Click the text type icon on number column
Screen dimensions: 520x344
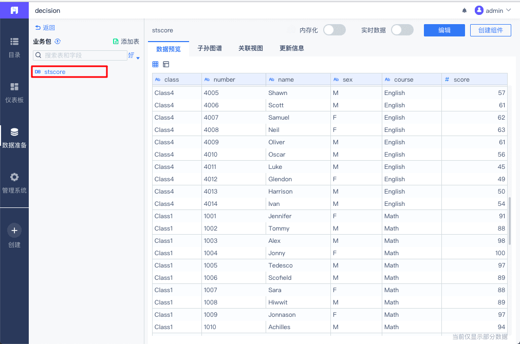[x=207, y=80]
